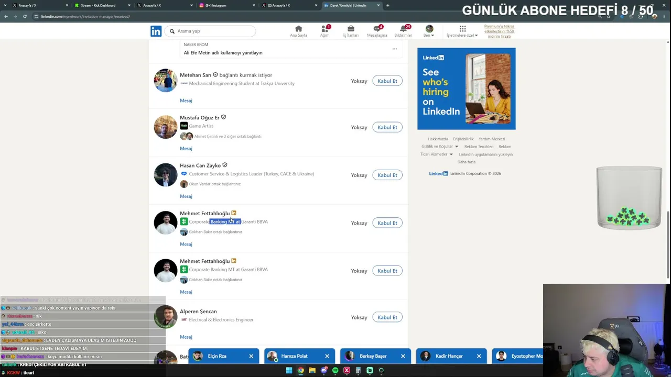Accept Alperen Şencan's invitation
This screenshot has width=671, height=377.
(x=387, y=317)
